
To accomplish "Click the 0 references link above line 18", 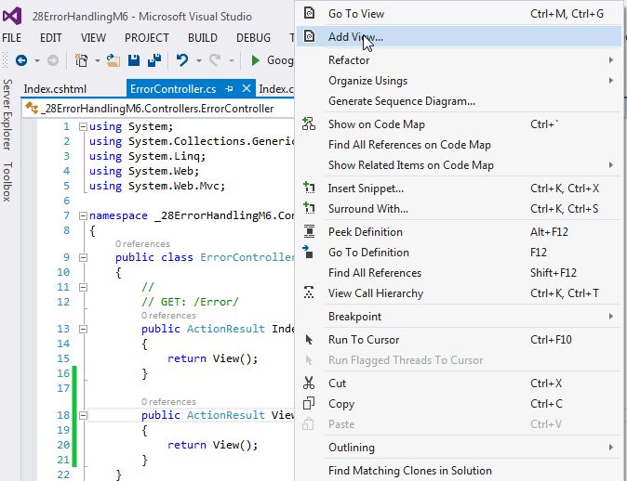I will (x=168, y=401).
